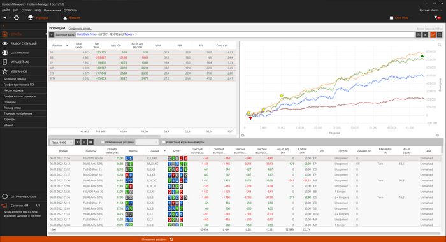The width and height of the screenshot is (446, 242).
Task: Open the Сервис menu
Action: 27,10
